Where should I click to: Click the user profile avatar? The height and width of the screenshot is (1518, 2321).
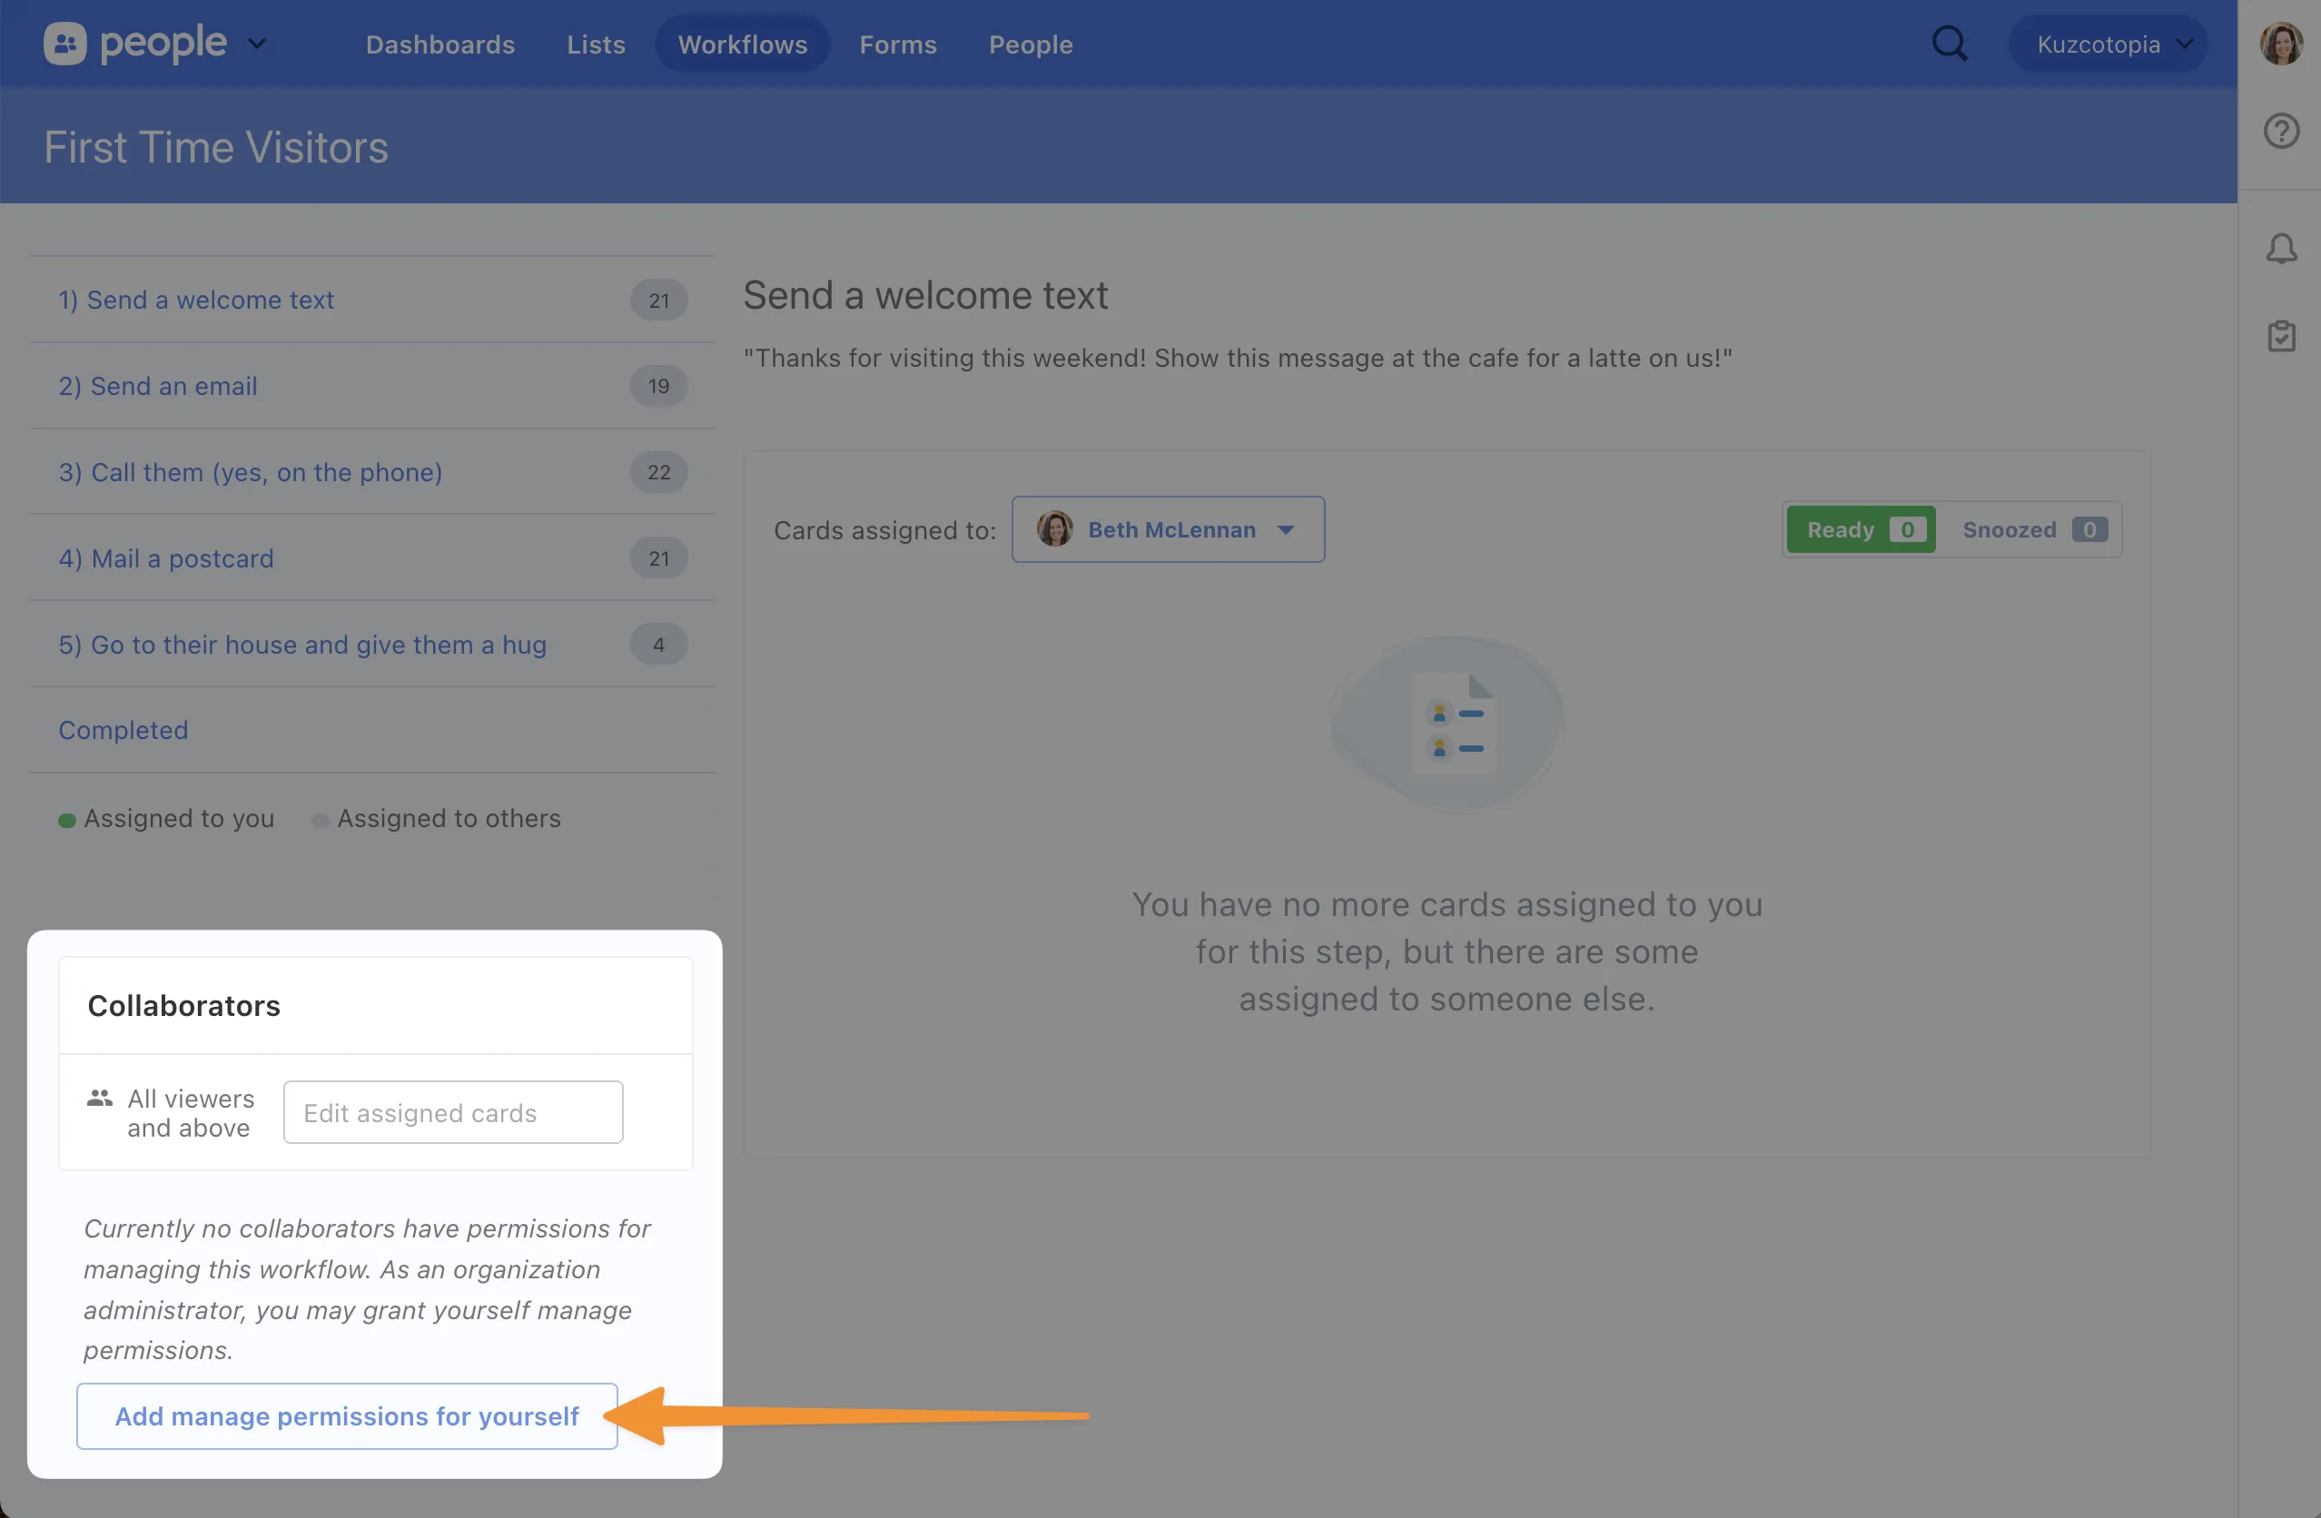click(x=2281, y=44)
